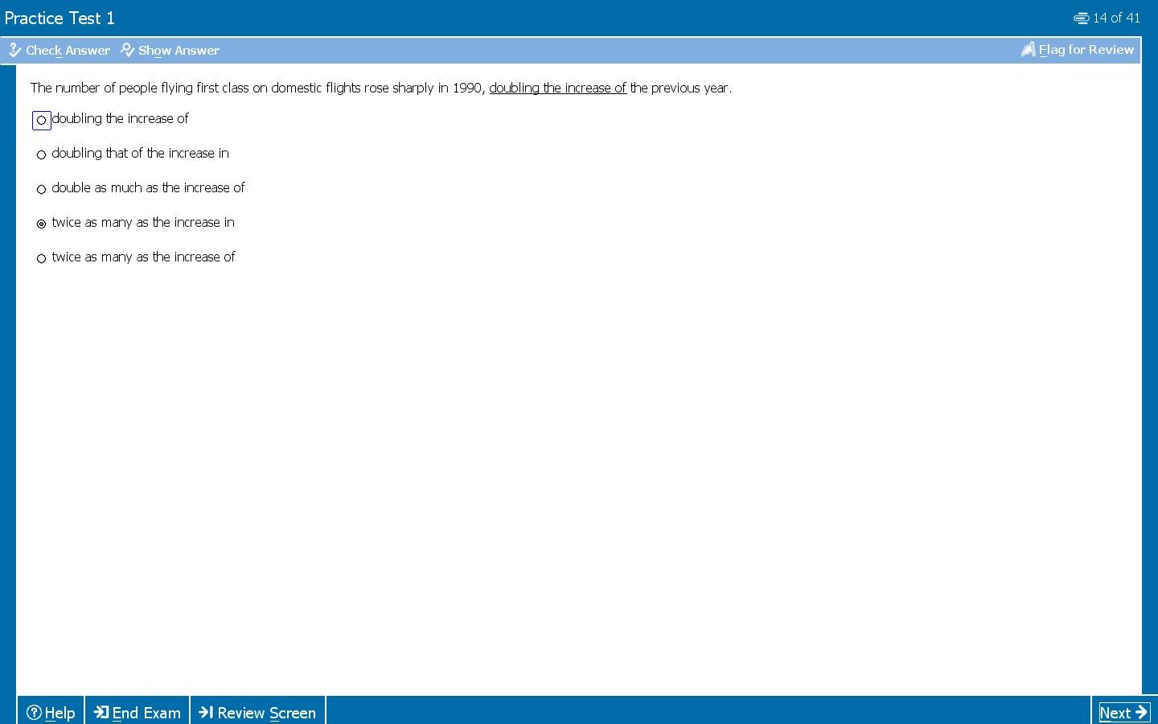
Task: Click the End Exam arrow icon
Action: point(101,712)
